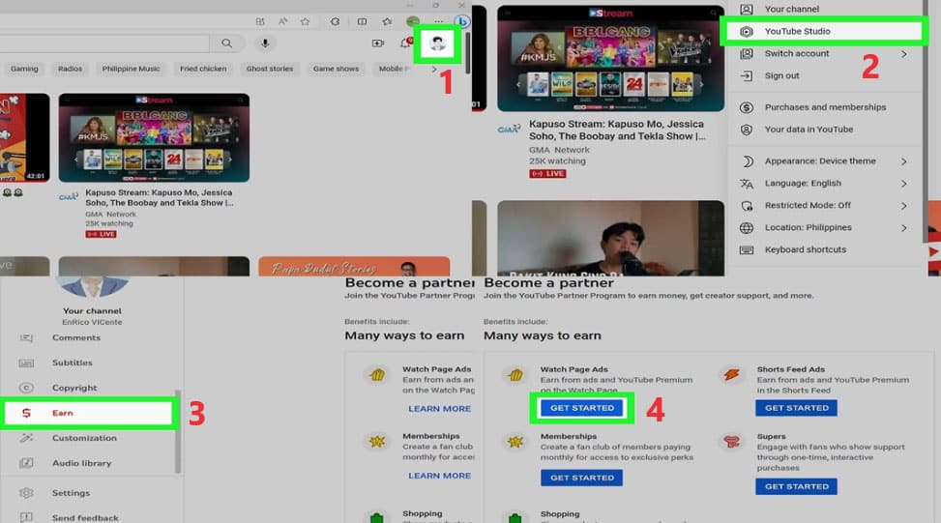Select the Fried chicken filter chip
The image size is (941, 523).
coord(203,69)
